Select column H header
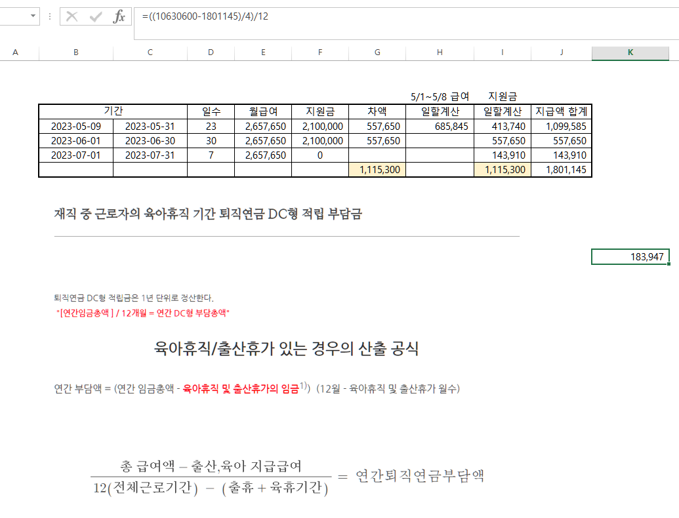 pos(440,52)
